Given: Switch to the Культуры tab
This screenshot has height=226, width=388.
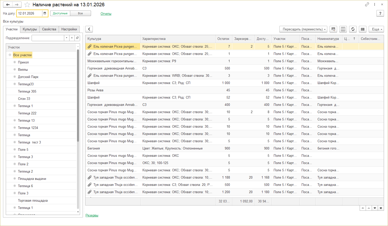Looking at the screenshot, I should point(30,29).
